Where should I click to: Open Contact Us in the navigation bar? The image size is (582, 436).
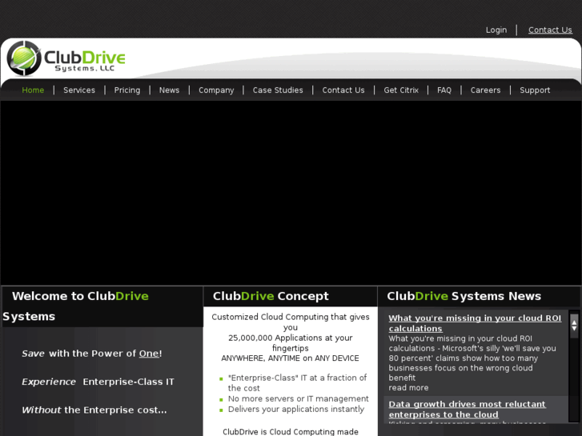tap(343, 90)
